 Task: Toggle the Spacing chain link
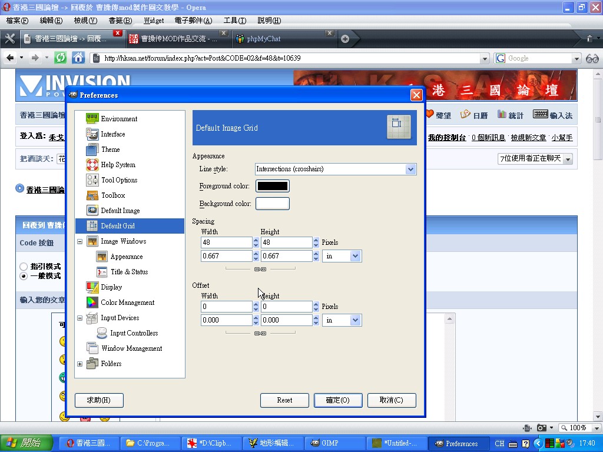[260, 269]
